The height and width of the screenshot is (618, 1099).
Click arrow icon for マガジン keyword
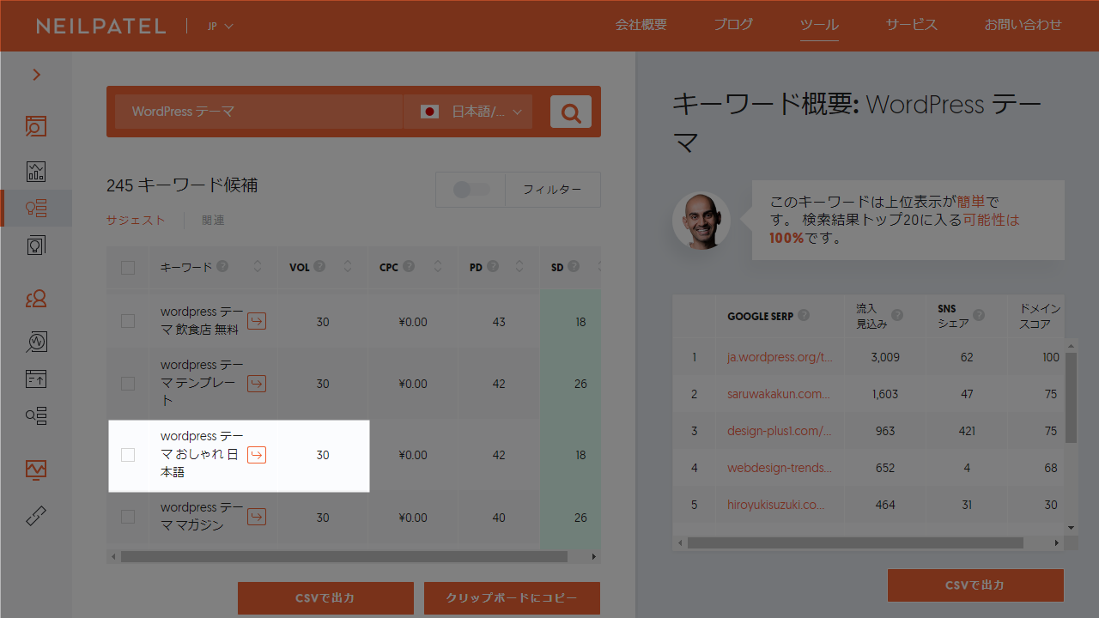point(257,517)
